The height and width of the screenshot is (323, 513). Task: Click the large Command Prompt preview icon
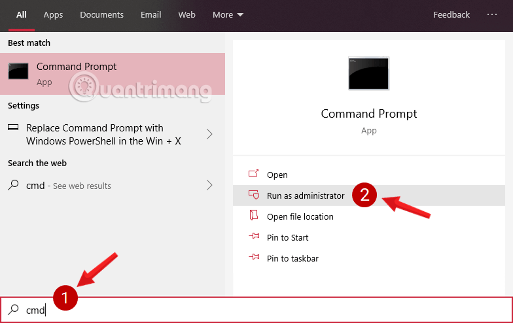pyautogui.click(x=368, y=73)
